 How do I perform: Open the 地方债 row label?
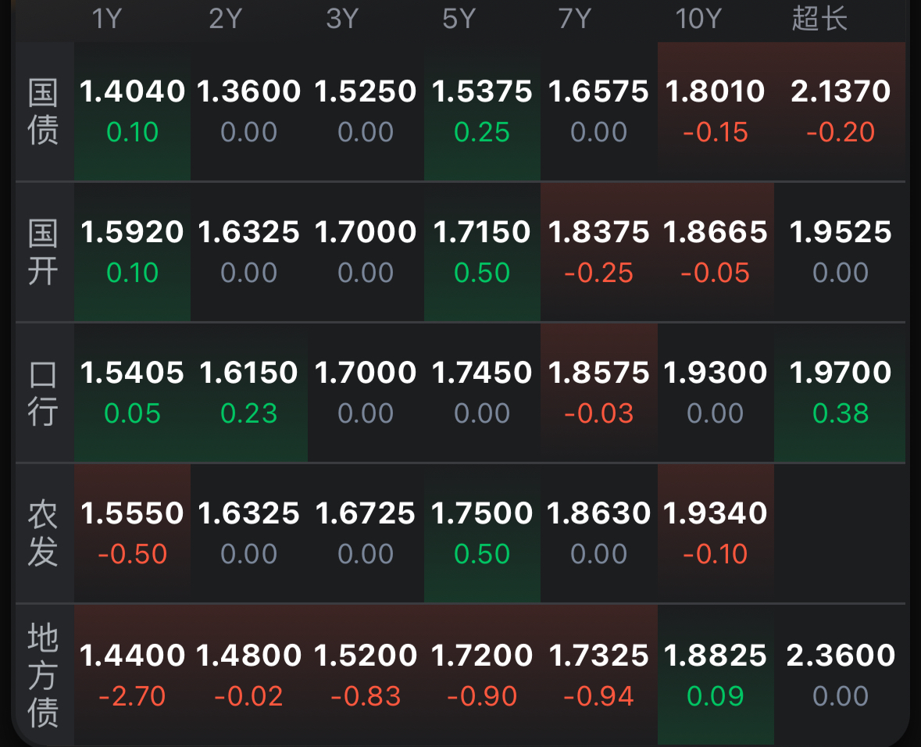click(43, 676)
